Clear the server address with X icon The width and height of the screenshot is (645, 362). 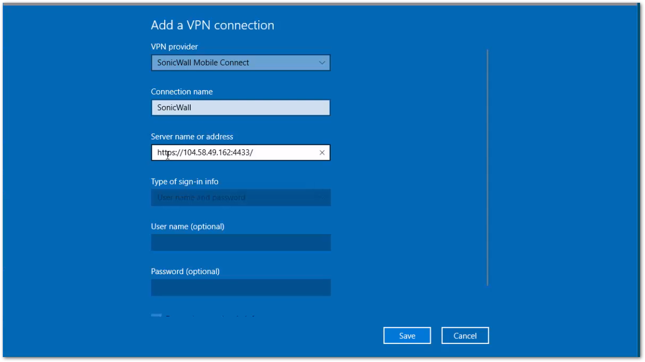coord(322,153)
